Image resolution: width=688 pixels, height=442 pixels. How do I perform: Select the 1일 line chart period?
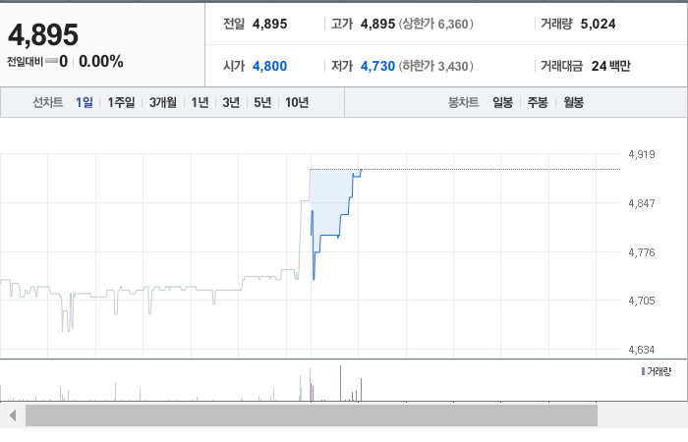click(85, 102)
